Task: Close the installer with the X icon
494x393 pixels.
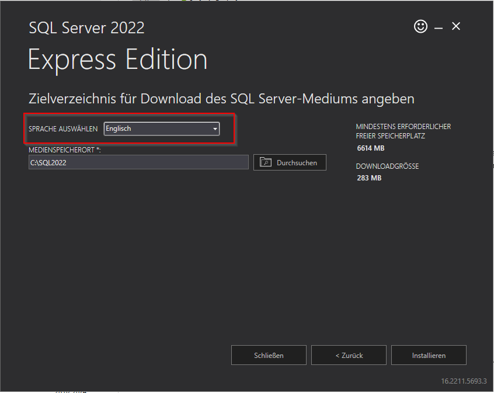Action: tap(456, 26)
